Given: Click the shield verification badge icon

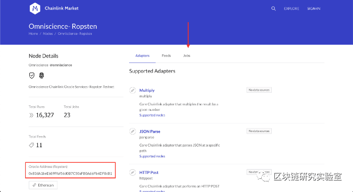Looking at the screenshot, I should pos(32,76).
